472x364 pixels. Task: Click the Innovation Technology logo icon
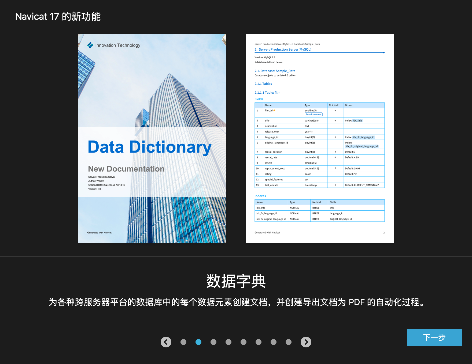(90, 45)
